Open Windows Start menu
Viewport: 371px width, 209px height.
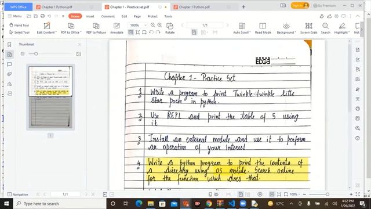coord(6,204)
